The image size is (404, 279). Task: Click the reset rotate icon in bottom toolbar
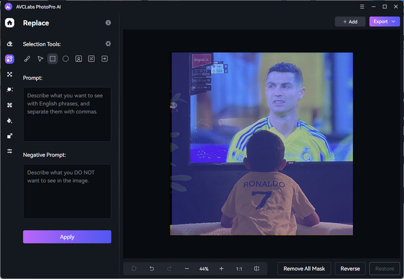coord(134,269)
